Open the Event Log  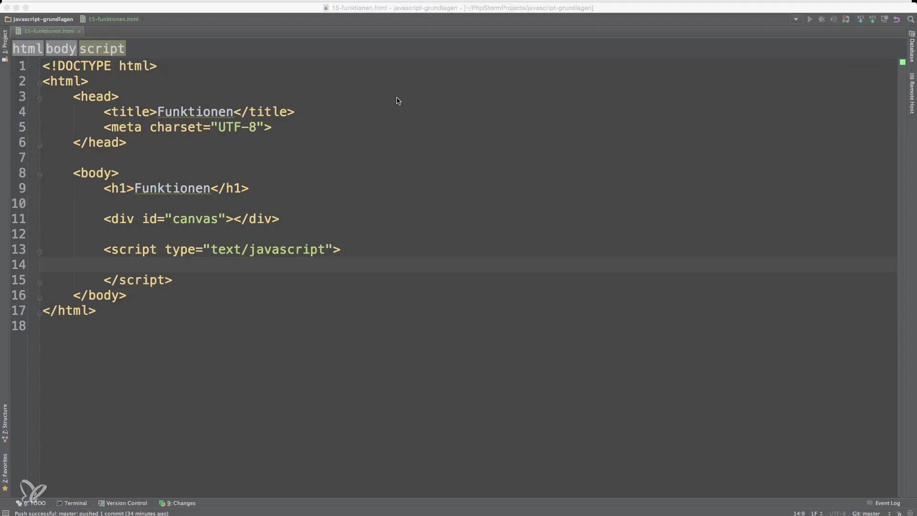point(884,503)
